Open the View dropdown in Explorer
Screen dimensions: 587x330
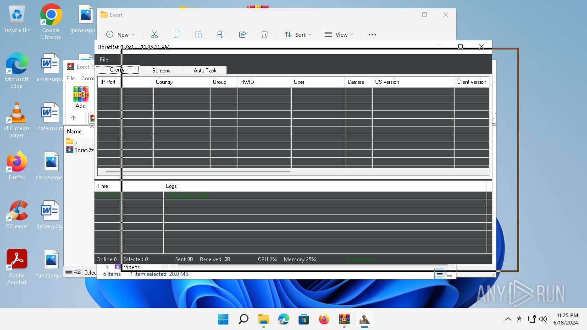[x=339, y=34]
